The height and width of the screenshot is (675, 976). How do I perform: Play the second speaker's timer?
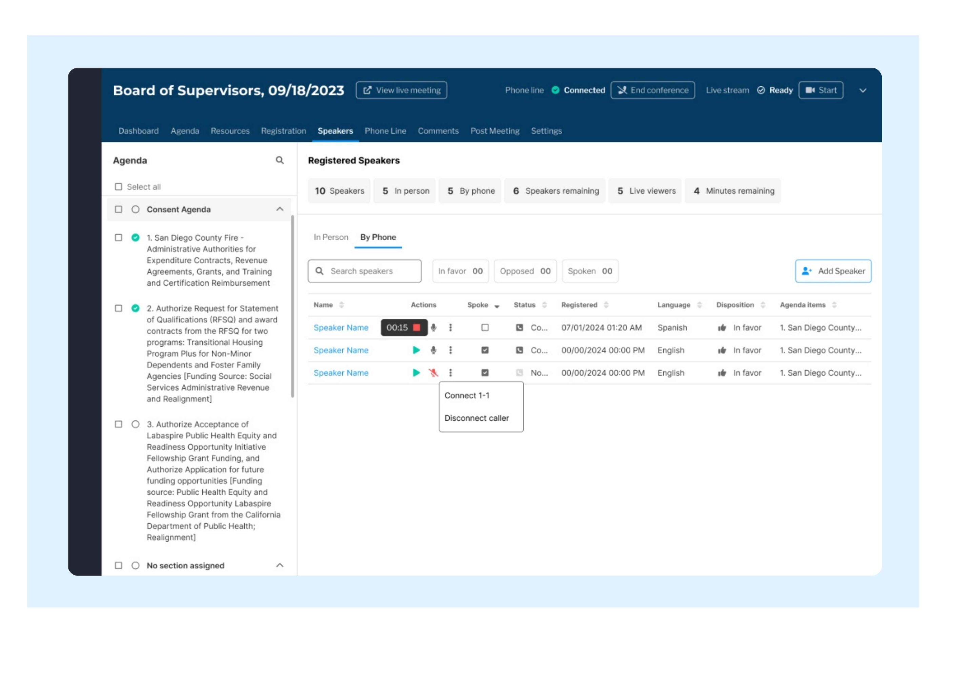[416, 350]
